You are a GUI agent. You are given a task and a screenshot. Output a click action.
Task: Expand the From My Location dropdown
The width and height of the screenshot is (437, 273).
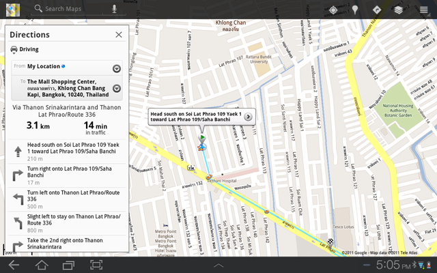(x=117, y=68)
